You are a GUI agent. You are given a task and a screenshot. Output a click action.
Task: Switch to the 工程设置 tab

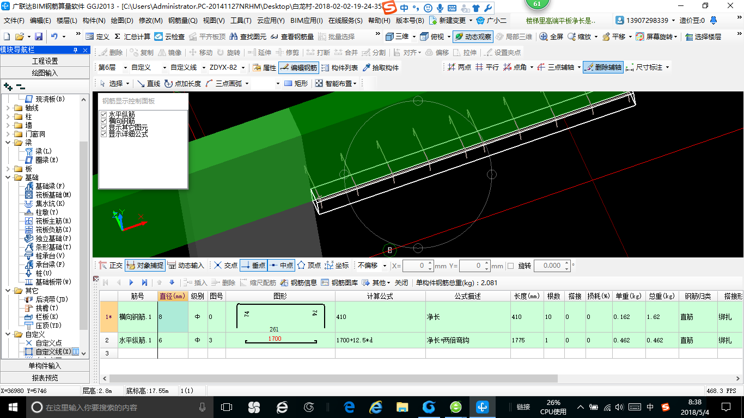coord(45,61)
